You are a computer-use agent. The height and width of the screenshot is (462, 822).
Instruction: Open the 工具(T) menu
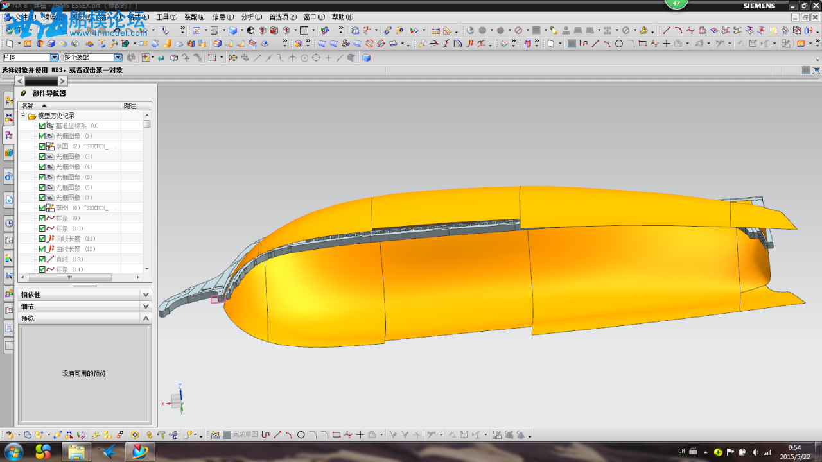(x=167, y=17)
